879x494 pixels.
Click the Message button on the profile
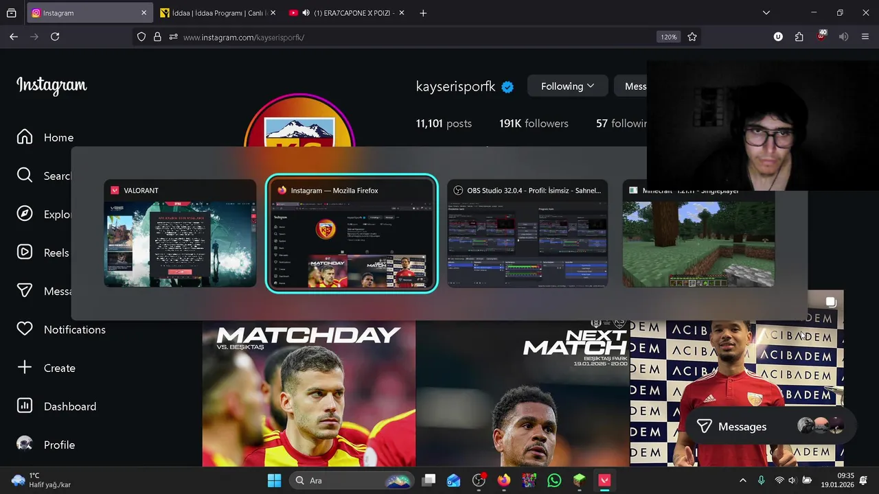(630, 86)
